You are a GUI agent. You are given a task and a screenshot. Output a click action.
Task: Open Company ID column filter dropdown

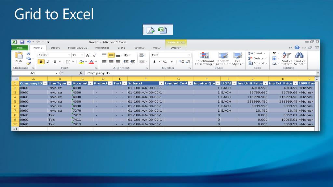click(45, 83)
